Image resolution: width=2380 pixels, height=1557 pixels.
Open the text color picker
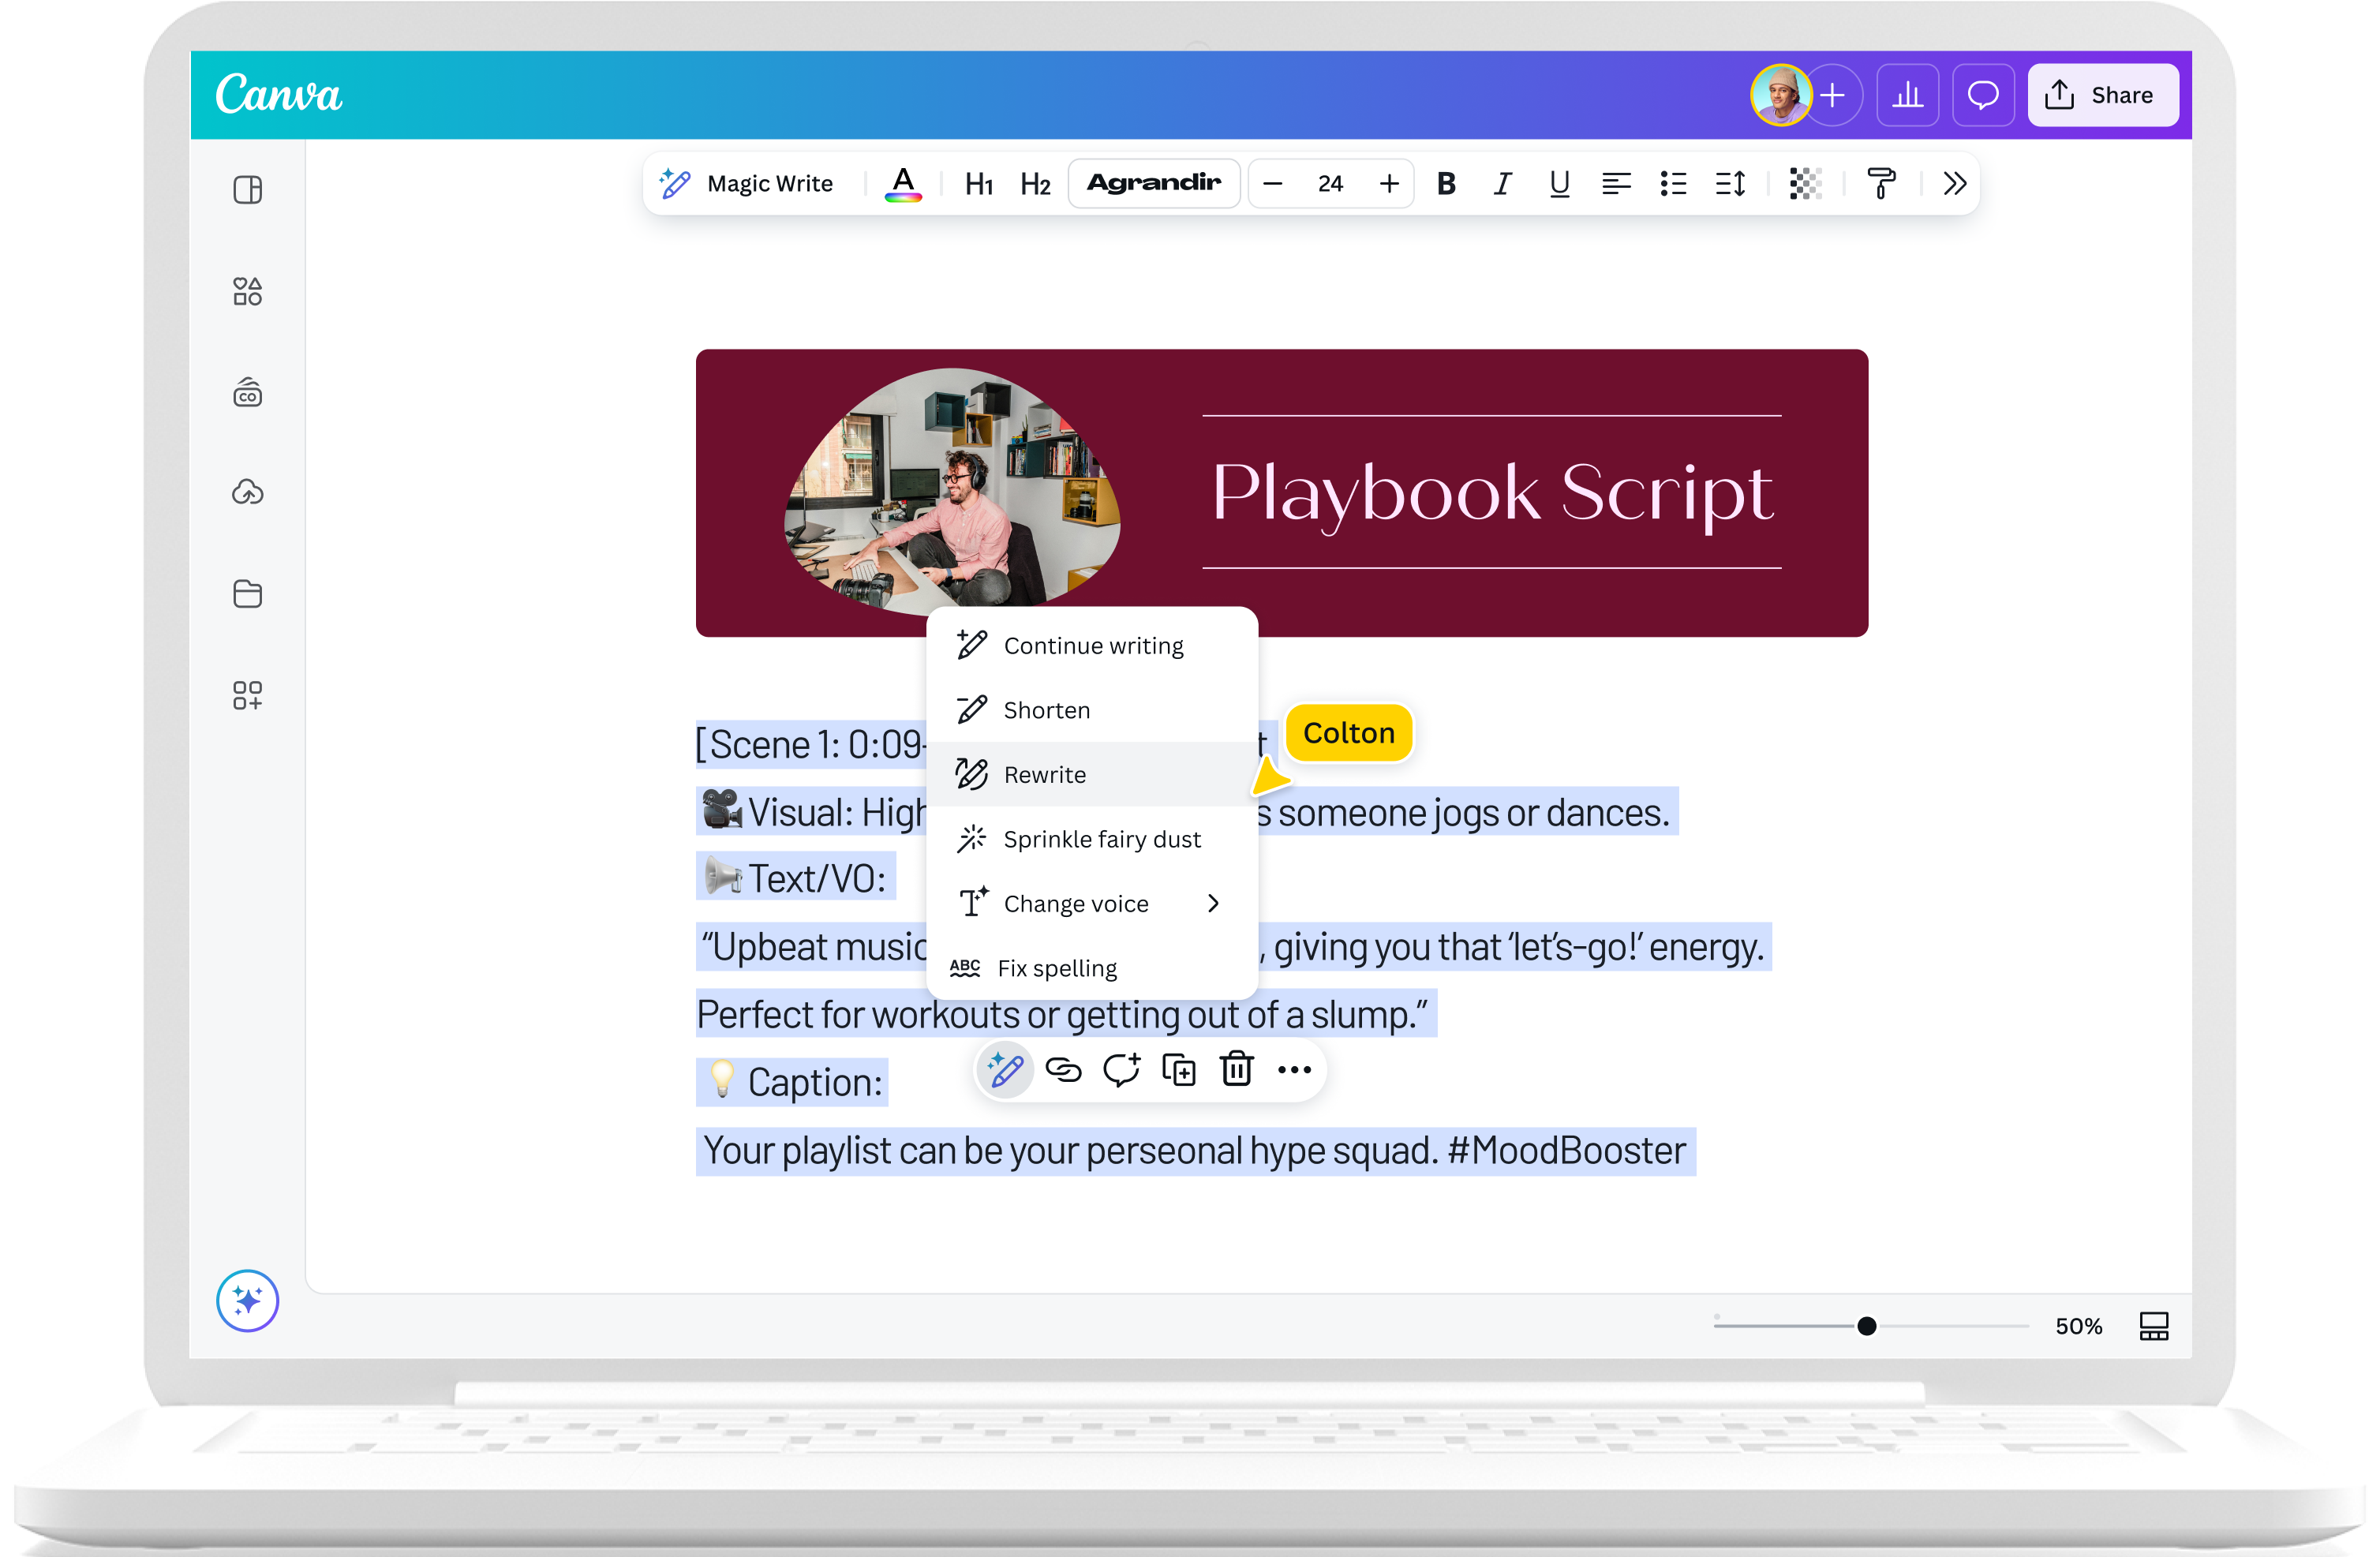click(x=902, y=183)
